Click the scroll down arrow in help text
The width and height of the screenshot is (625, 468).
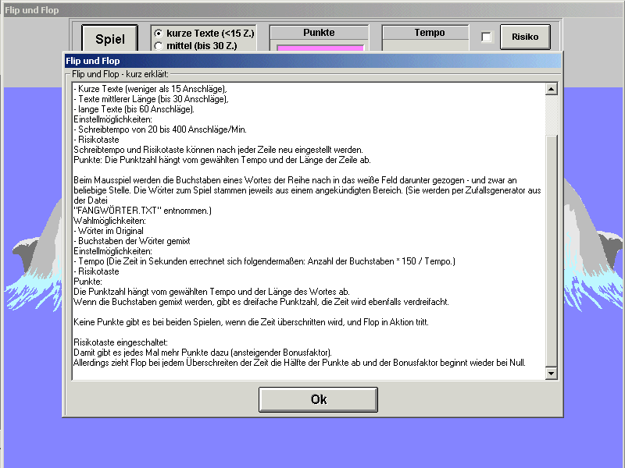[552, 374]
